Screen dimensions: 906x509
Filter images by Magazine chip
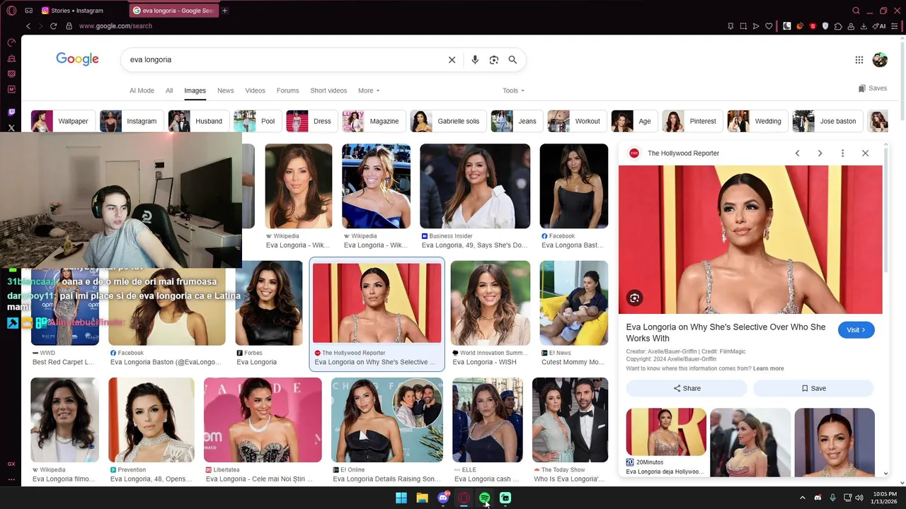372,121
